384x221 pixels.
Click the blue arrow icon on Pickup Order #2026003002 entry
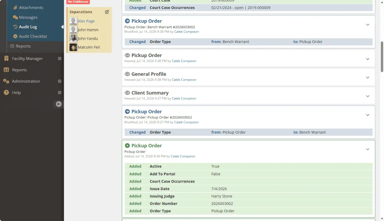[x=127, y=112]
